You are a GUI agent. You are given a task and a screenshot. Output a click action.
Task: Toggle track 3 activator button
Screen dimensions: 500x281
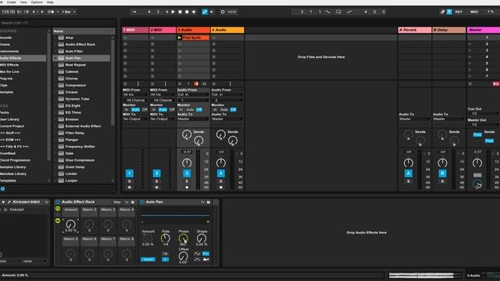(187, 173)
